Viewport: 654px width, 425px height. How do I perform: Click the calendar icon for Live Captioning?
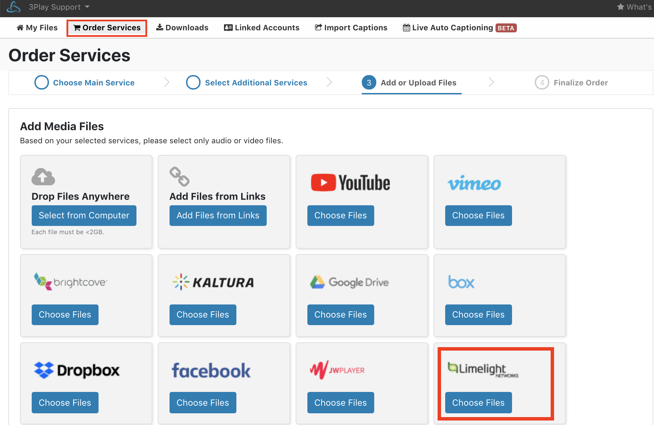point(406,28)
